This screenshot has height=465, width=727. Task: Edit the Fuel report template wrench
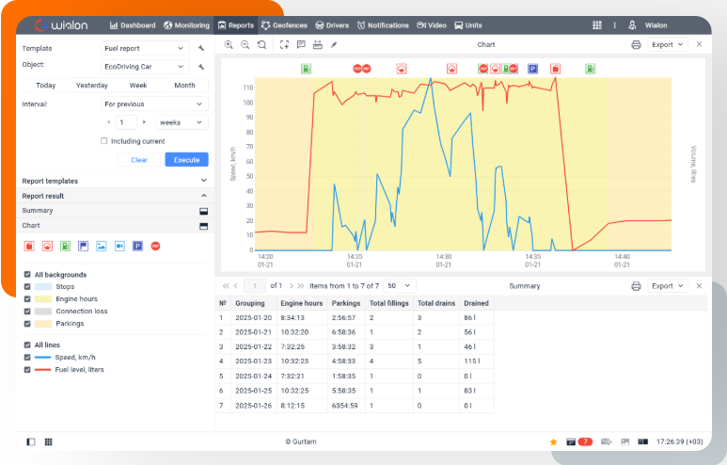pyautogui.click(x=201, y=48)
